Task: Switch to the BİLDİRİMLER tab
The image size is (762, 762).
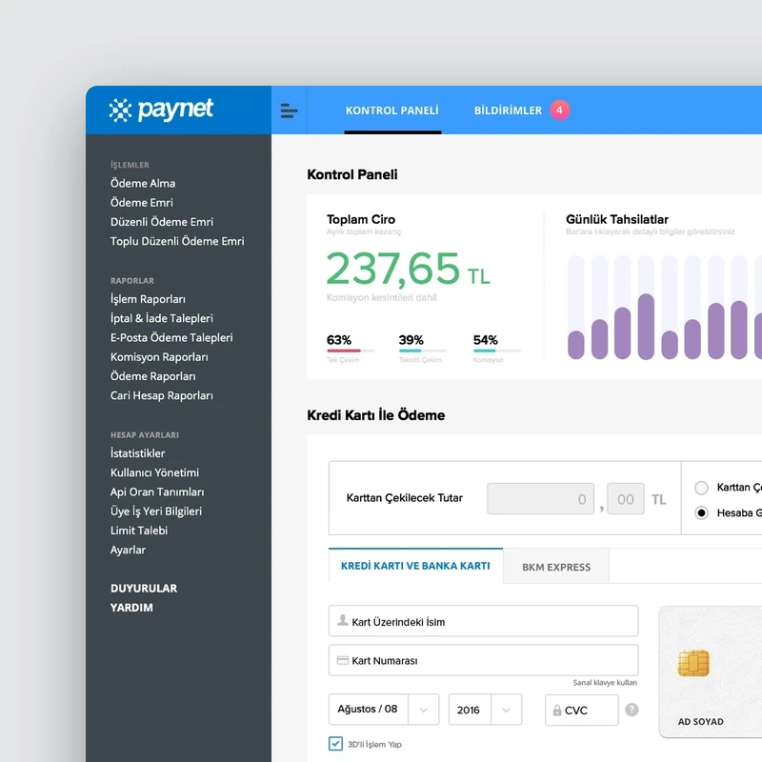Action: tap(508, 110)
